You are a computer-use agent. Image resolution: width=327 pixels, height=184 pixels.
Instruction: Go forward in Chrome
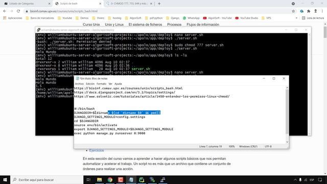11,11
